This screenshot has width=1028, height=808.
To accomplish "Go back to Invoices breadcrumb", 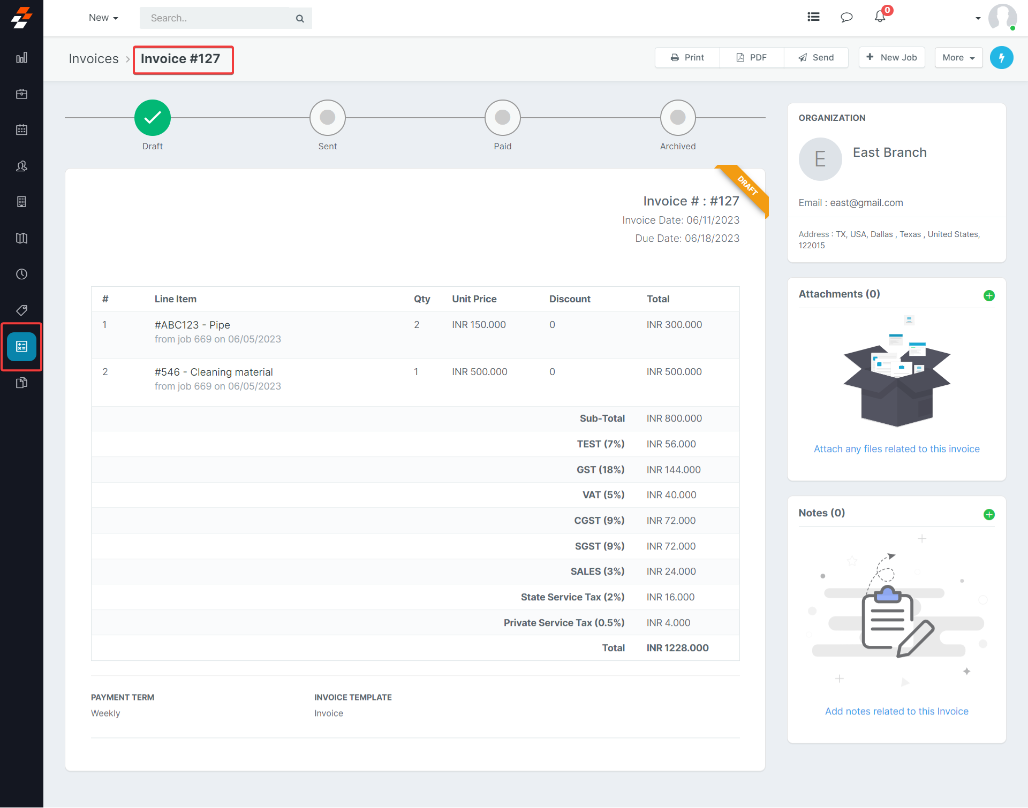I will pyautogui.click(x=94, y=59).
